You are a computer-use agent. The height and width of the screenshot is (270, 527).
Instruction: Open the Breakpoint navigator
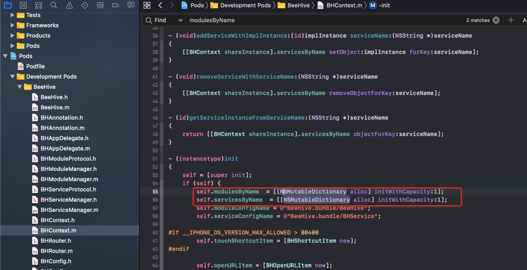click(115, 5)
